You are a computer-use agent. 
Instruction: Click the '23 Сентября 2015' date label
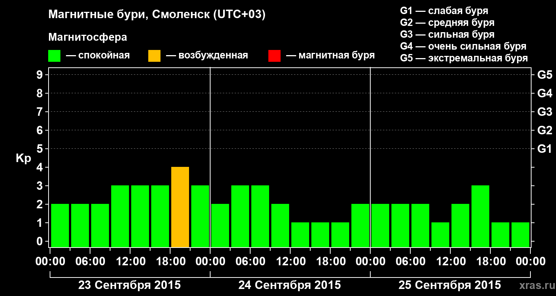coord(129,285)
